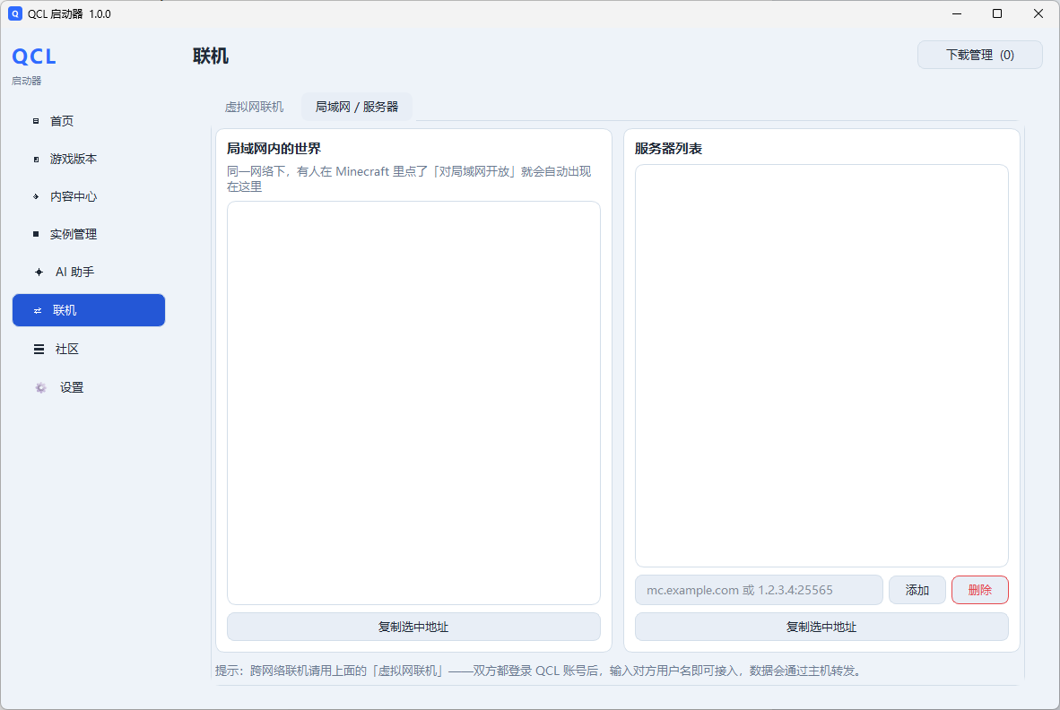The width and height of the screenshot is (1060, 710).
Task: Click the 服务器列表 heading
Action: [668, 149]
